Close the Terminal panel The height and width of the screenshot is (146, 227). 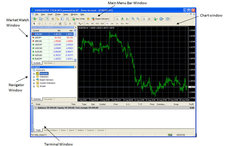point(32,103)
